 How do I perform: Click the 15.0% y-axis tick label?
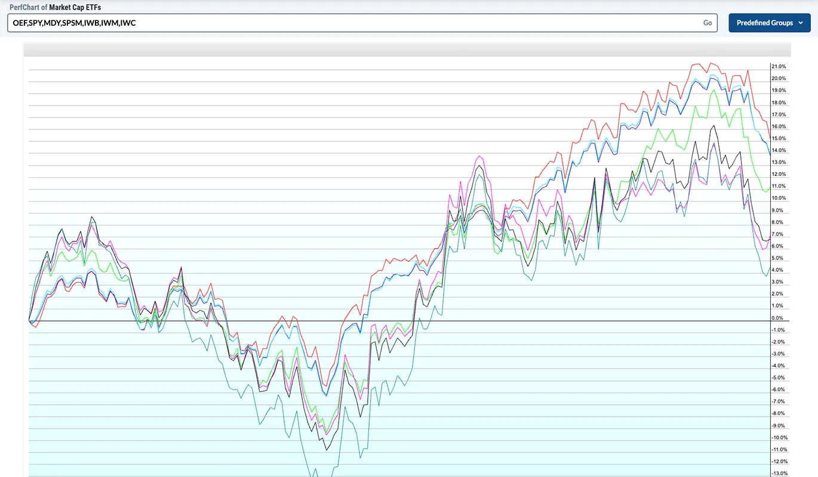tap(779, 138)
